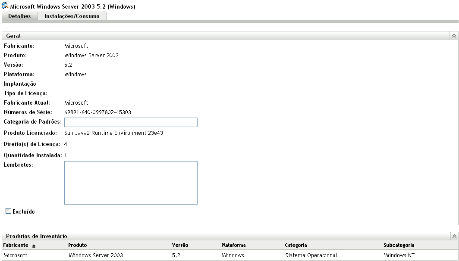The image size is (459, 261).
Task: Click the Tipo de Licença label
Action: 25,93
